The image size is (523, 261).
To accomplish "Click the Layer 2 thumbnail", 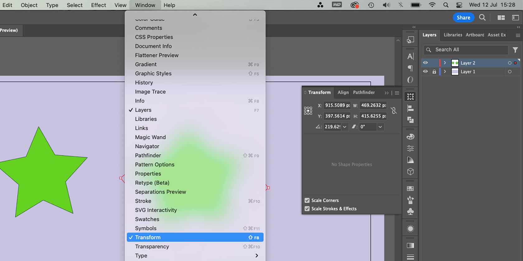I will (455, 63).
